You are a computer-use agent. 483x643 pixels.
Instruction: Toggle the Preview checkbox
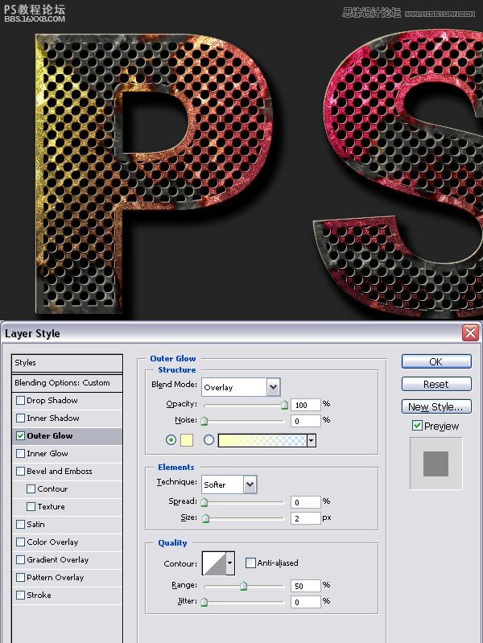click(417, 425)
